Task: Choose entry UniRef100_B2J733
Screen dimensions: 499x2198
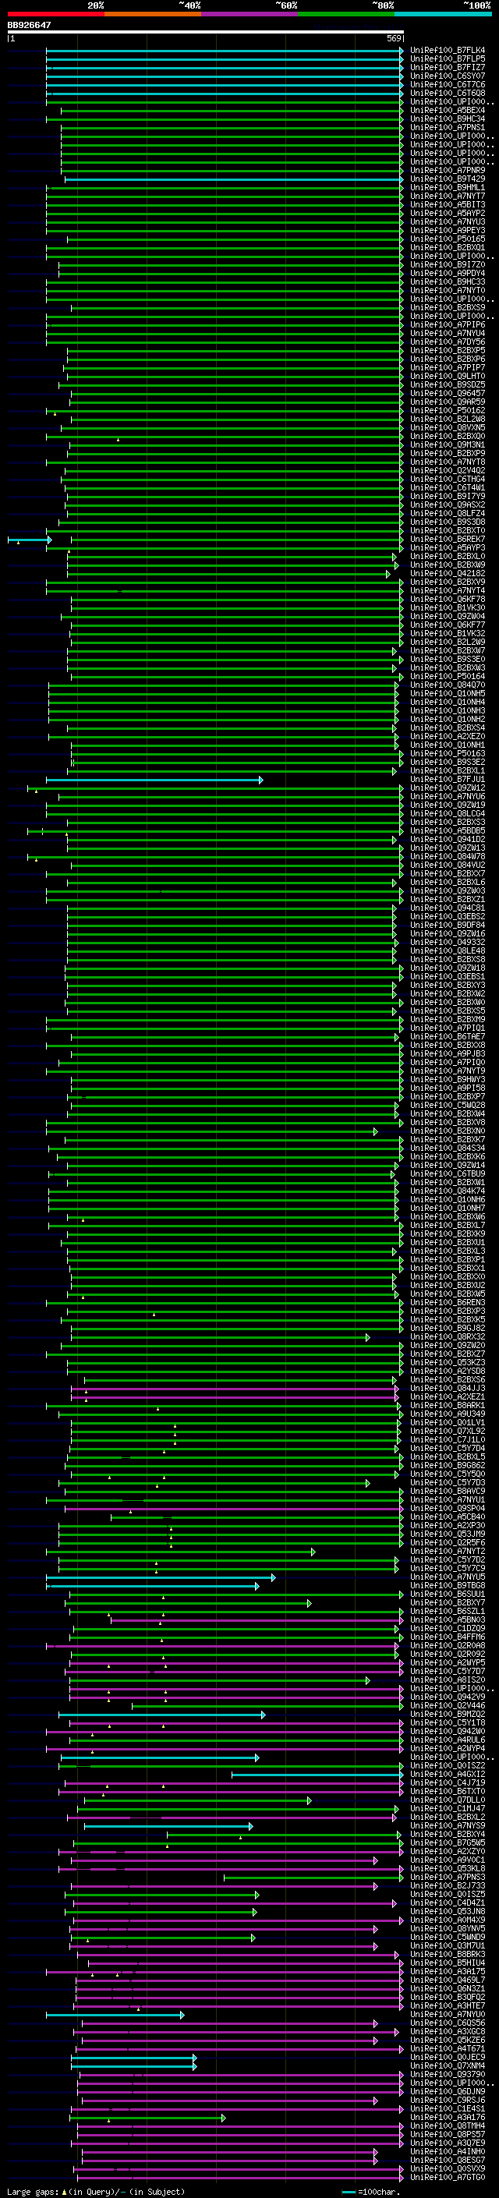Action: point(448,1887)
